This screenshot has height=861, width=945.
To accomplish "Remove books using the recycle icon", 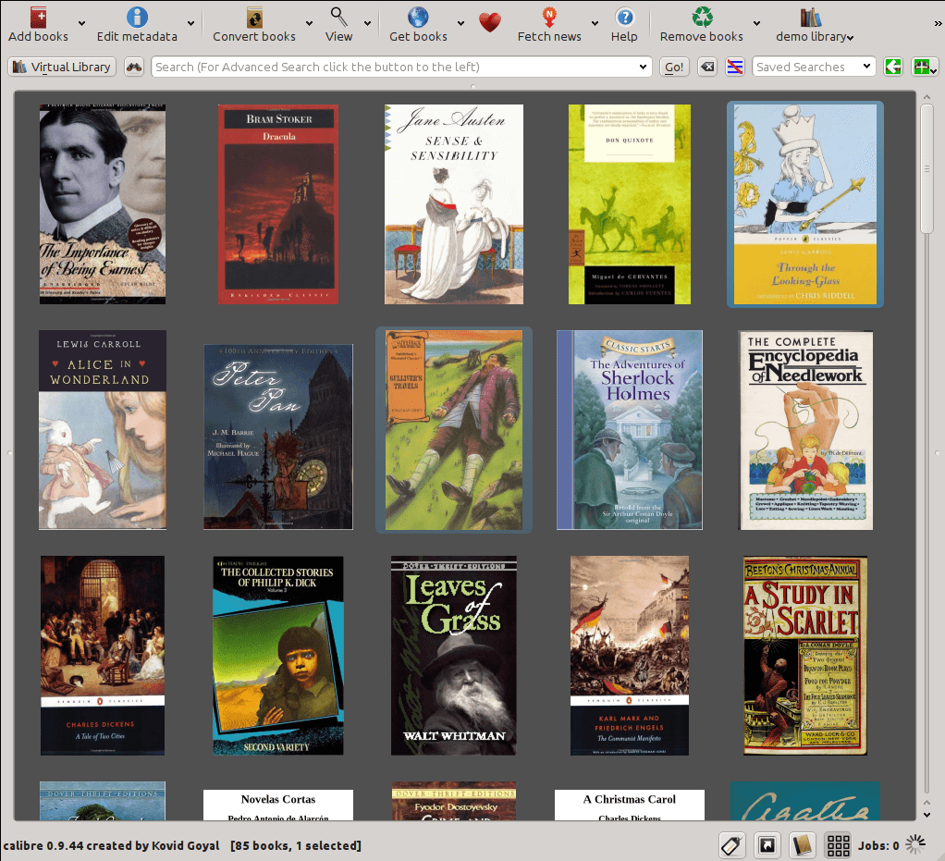I will coord(699,20).
